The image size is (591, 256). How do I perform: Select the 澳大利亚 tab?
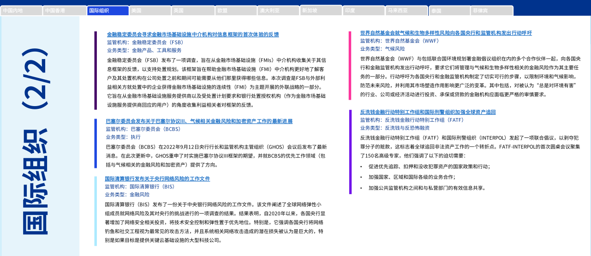[278, 10]
